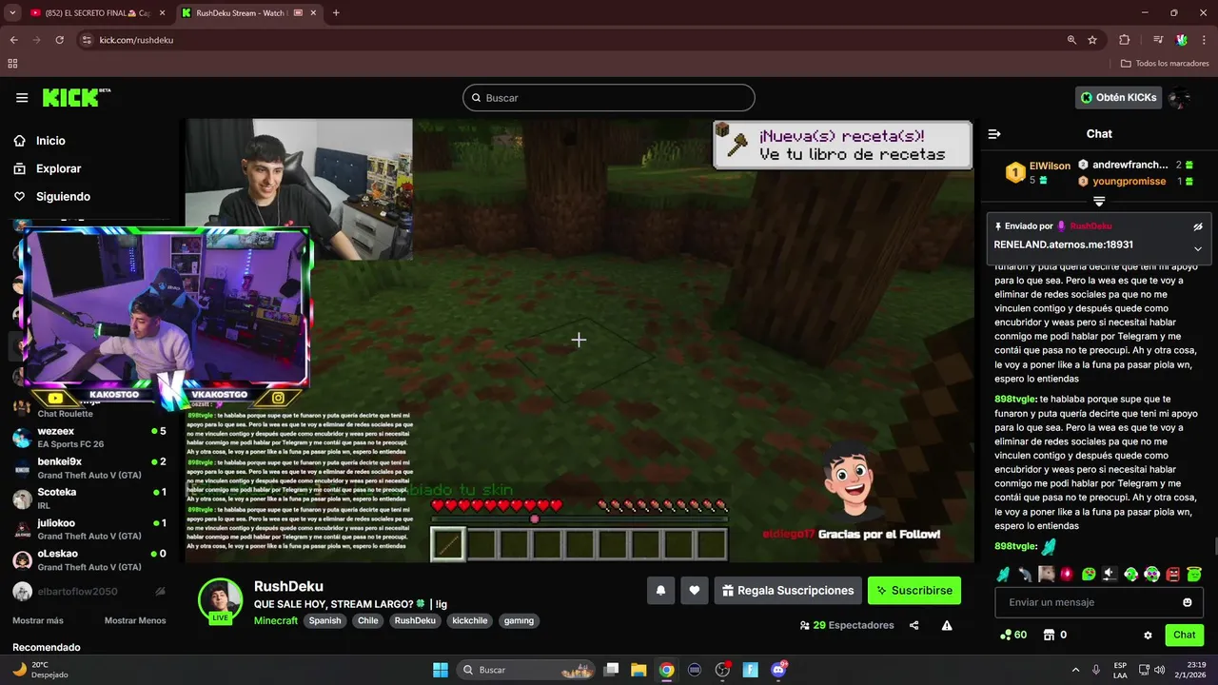Bookmark this page with star icon
The image size is (1218, 685).
[1092, 40]
